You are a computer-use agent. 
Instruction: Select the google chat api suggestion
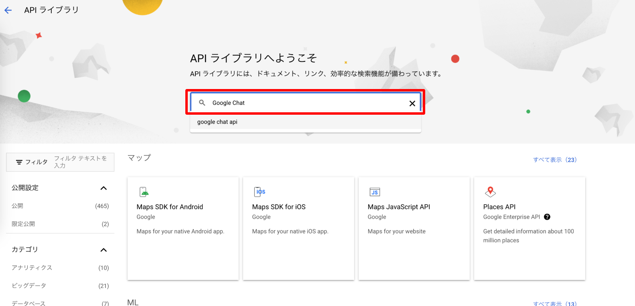pos(217,122)
